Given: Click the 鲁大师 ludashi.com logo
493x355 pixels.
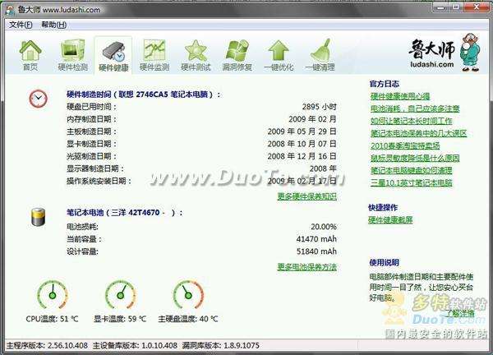Looking at the screenshot, I should [x=445, y=53].
